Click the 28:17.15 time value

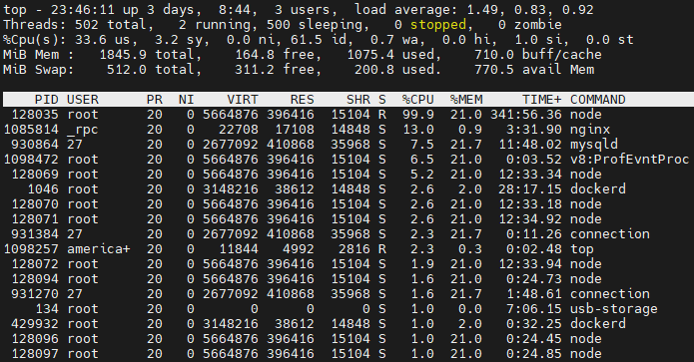pos(530,189)
